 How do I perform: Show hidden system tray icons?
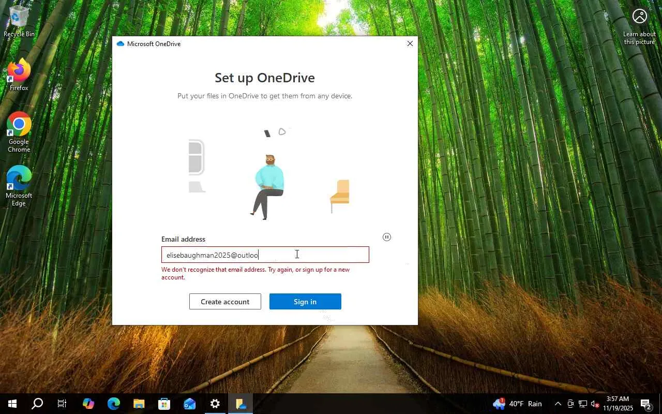(x=558, y=404)
